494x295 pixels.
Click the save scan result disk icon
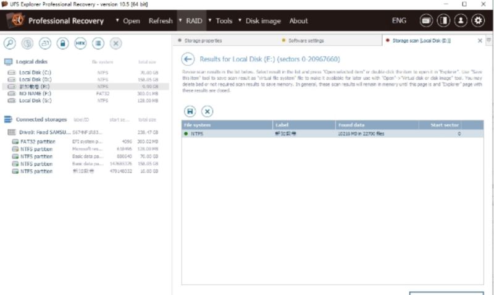click(190, 111)
